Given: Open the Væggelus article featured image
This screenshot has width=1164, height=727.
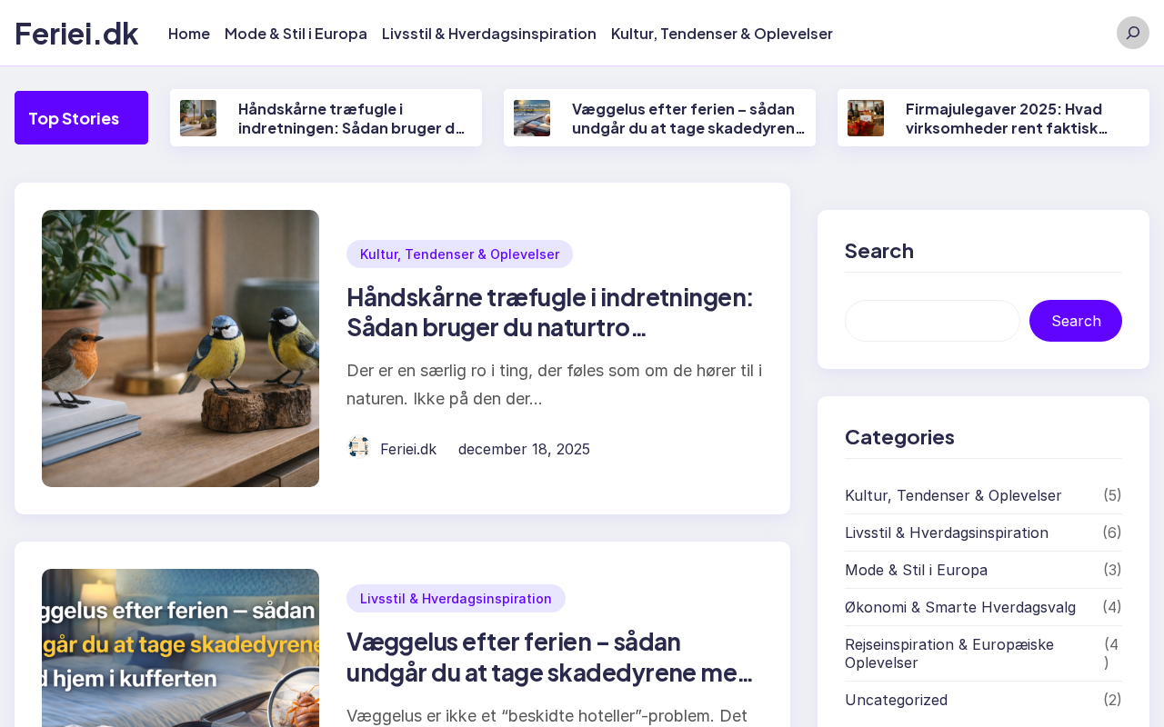Looking at the screenshot, I should coord(180,648).
